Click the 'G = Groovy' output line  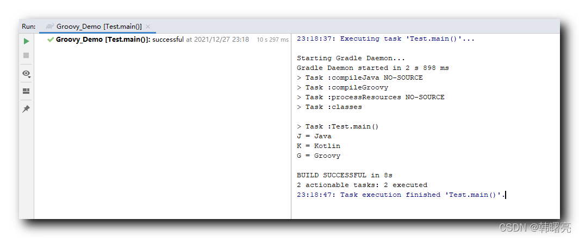pyautogui.click(x=319, y=156)
